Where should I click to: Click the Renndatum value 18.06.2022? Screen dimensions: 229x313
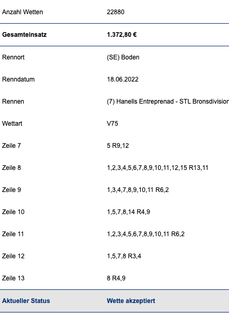point(122,79)
